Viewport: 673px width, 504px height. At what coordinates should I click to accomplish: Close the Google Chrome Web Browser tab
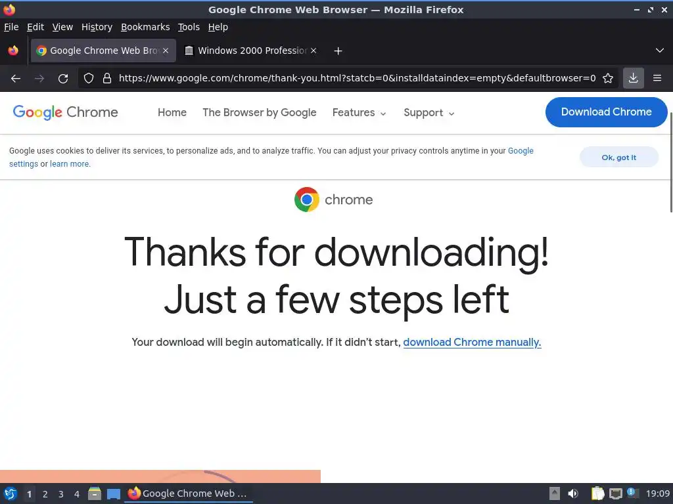[x=166, y=51]
